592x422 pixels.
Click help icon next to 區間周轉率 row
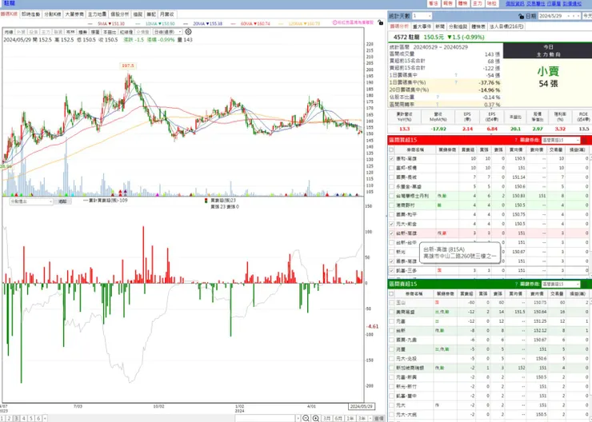pos(438,104)
